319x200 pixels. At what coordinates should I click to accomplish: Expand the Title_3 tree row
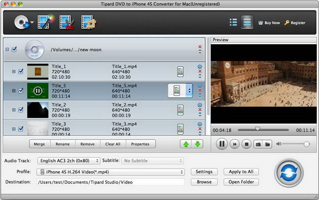pos(14,128)
